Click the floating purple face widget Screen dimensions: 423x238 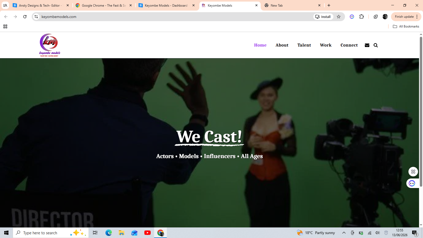point(412,183)
